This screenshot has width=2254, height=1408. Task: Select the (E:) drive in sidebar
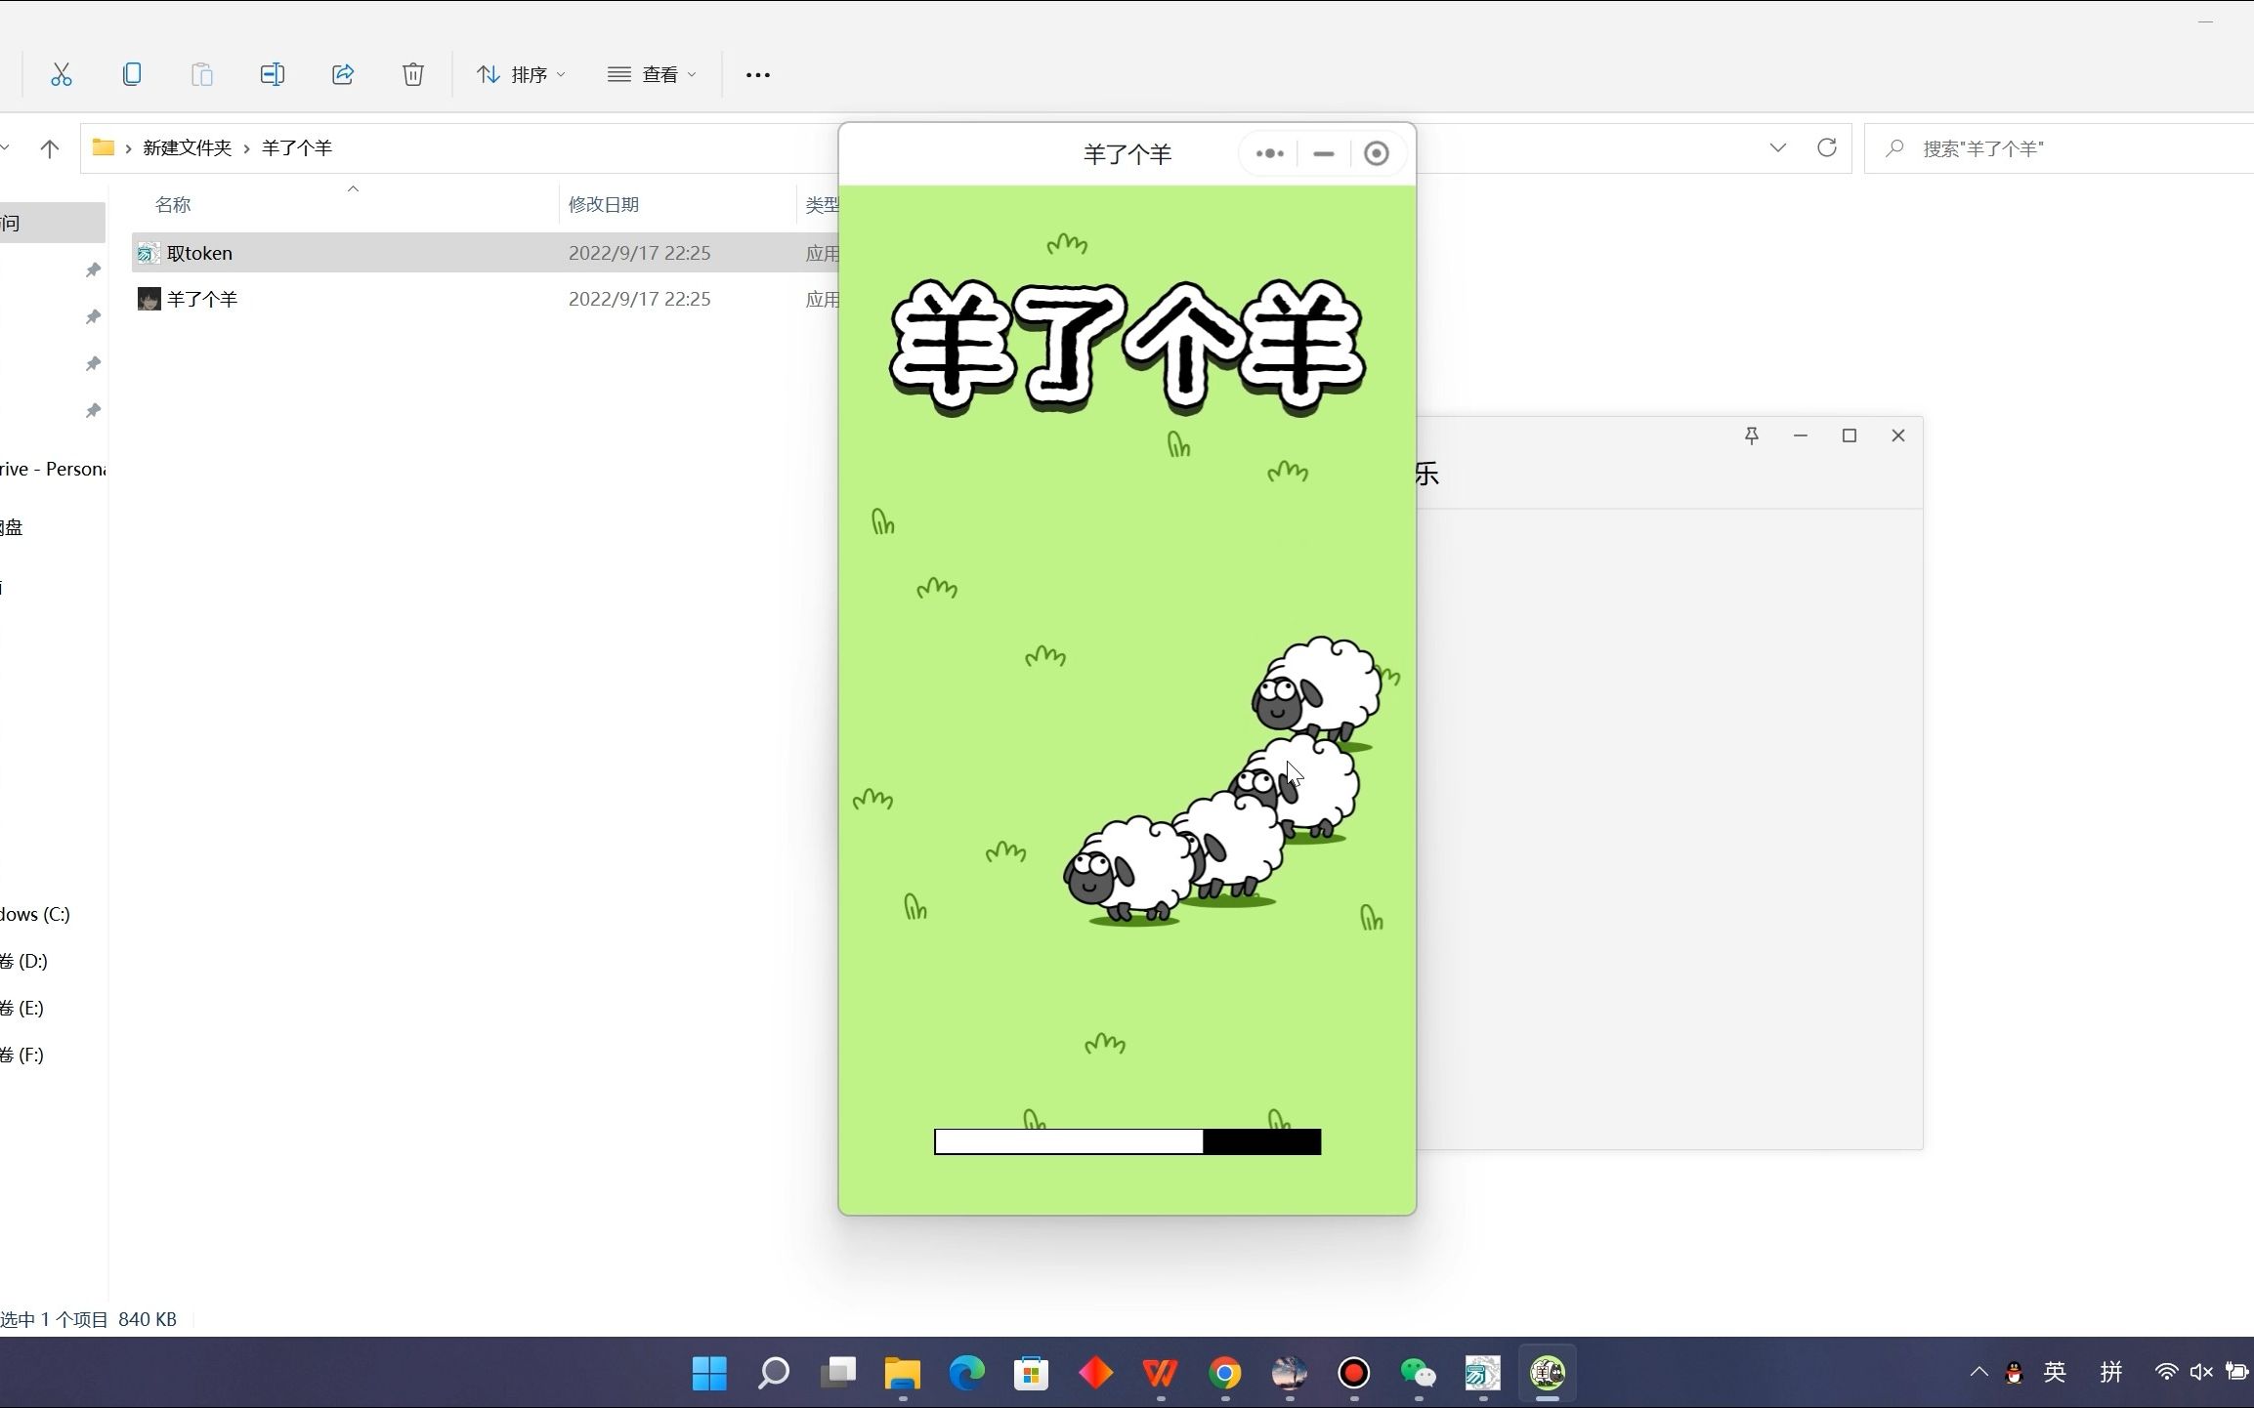pos(22,1008)
